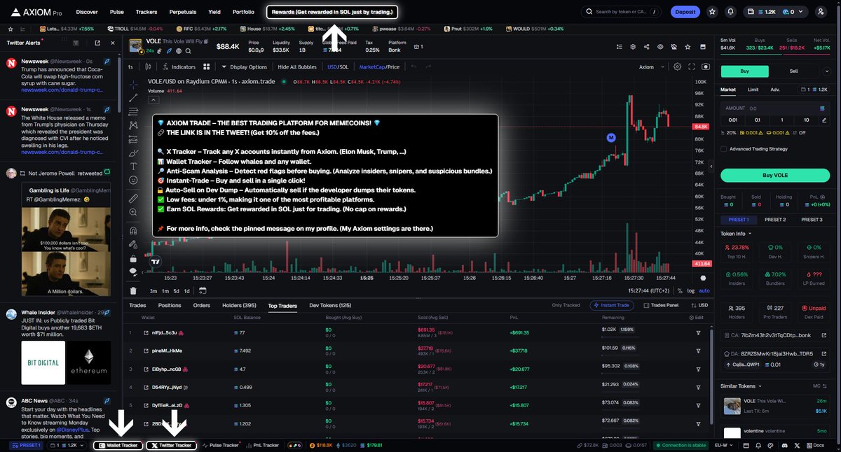
Task: Select the text annotation tool
Action: point(133,166)
